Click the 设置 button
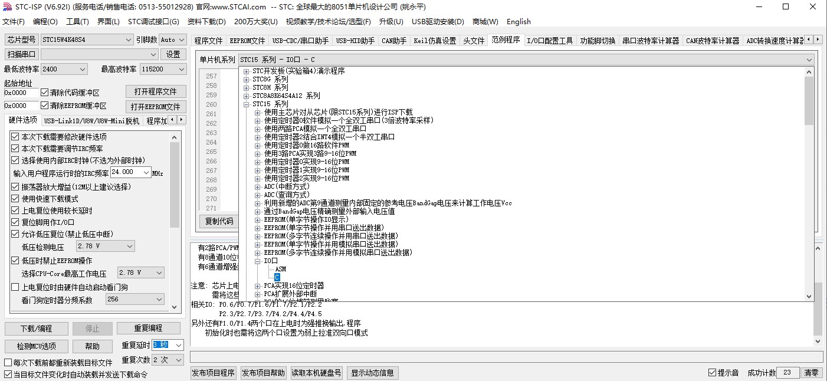 pyautogui.click(x=173, y=54)
